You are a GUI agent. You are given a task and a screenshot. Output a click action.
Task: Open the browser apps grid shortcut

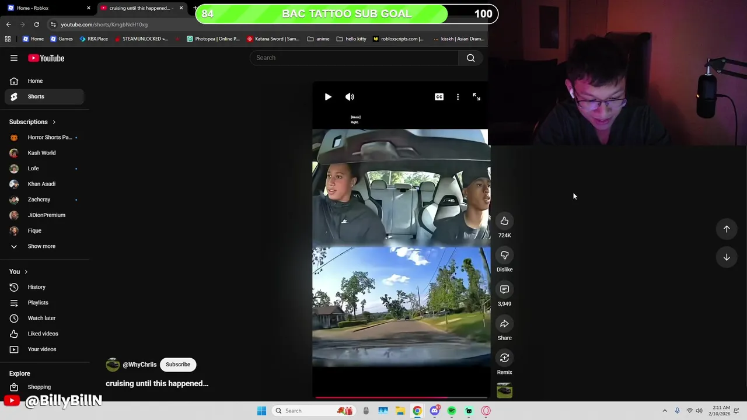[8, 39]
